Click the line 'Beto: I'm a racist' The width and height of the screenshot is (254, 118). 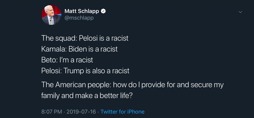(x=67, y=60)
